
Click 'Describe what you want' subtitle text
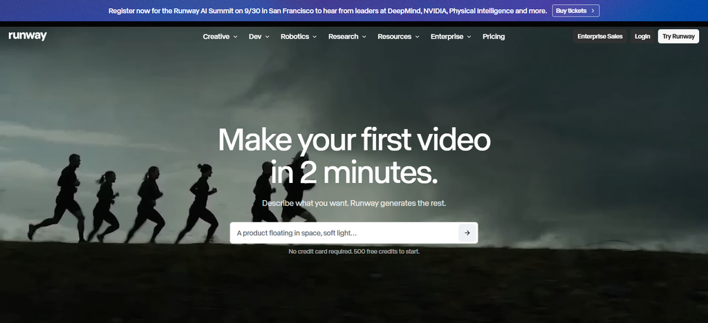[354, 203]
